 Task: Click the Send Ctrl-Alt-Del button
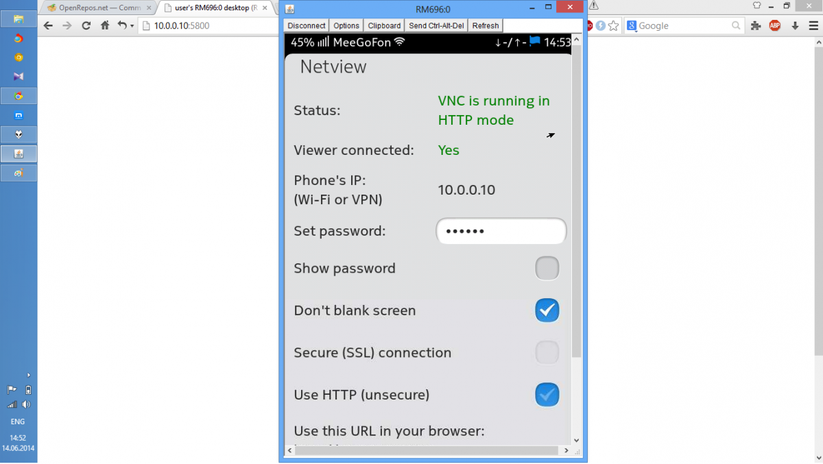pyautogui.click(x=436, y=25)
